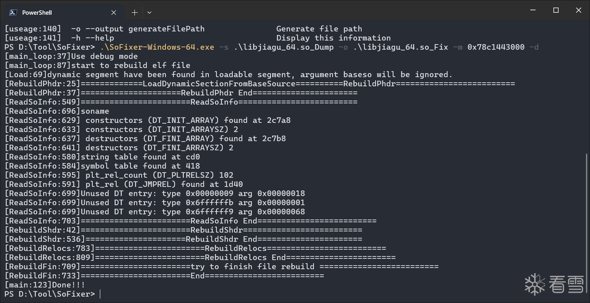Click the SoFixer-Windows-64.exe command text
Screen dimensions: 590x303
(x=157, y=47)
